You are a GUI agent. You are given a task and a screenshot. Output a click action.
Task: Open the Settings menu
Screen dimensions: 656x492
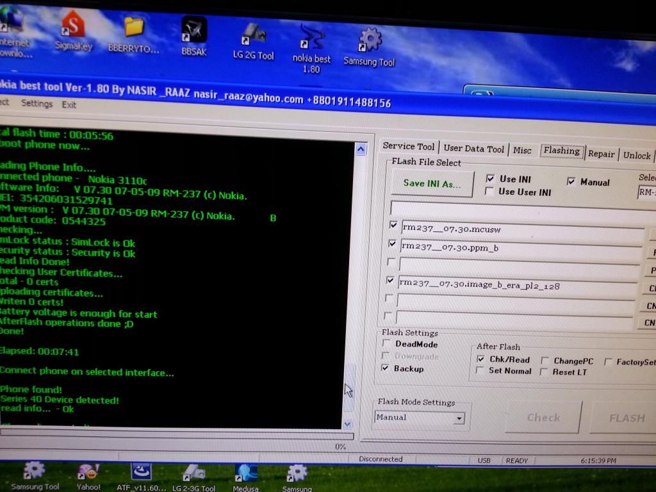(37, 103)
